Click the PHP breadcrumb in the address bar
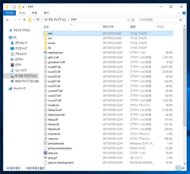Image resolution: width=190 pixels, height=174 pixels. pos(74,20)
